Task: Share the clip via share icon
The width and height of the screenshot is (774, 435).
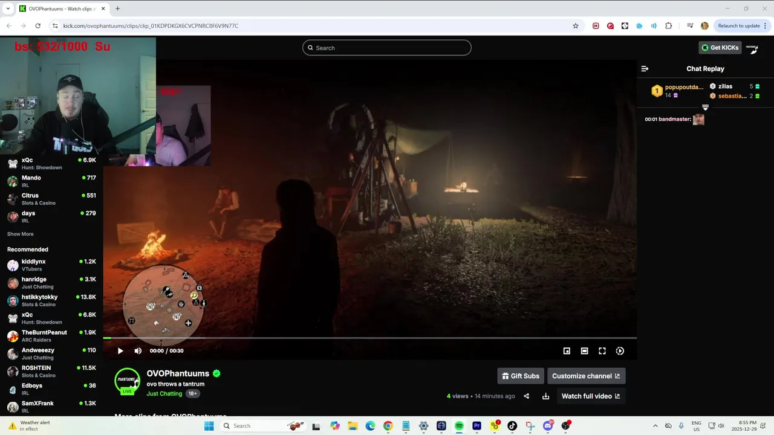Action: (526, 396)
